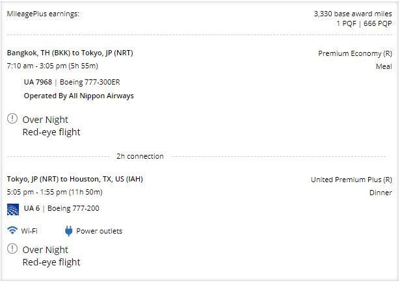400x283 pixels.
Task: Click the United Premium Plus (R) fare class
Action: (x=351, y=180)
